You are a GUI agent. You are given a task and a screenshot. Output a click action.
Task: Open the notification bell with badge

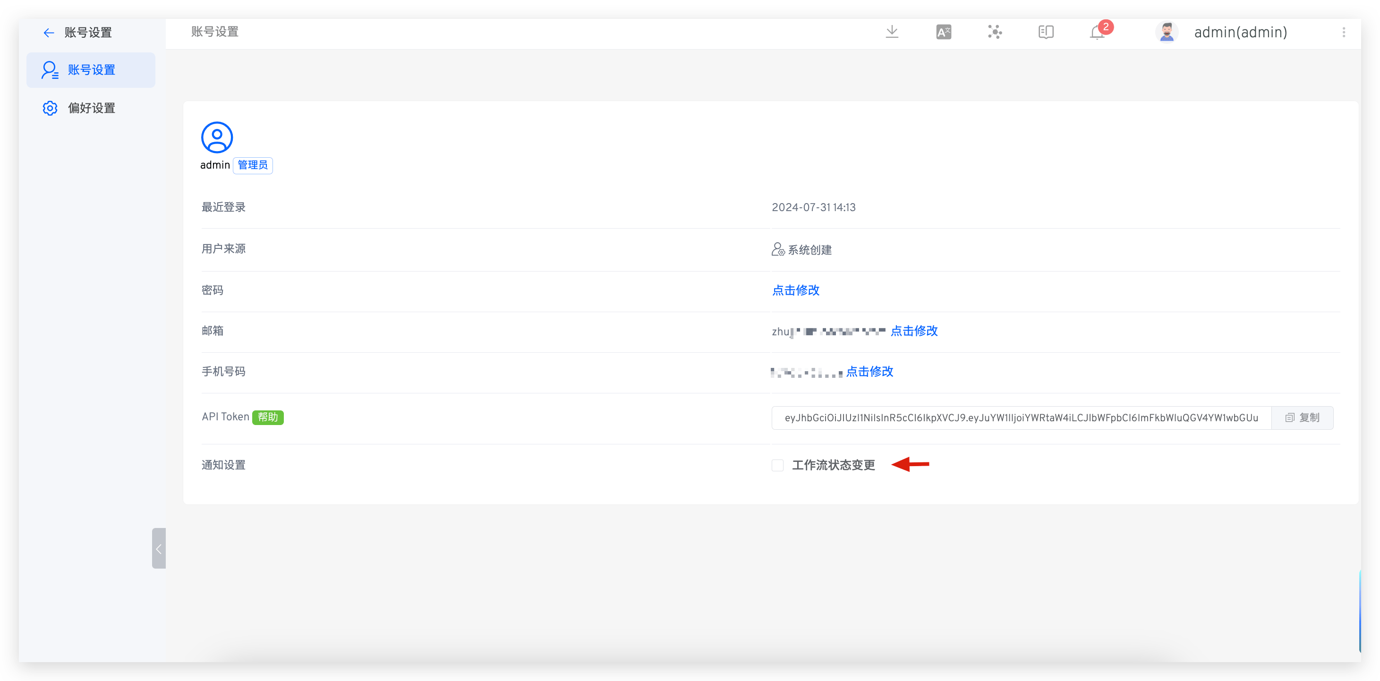click(1097, 33)
